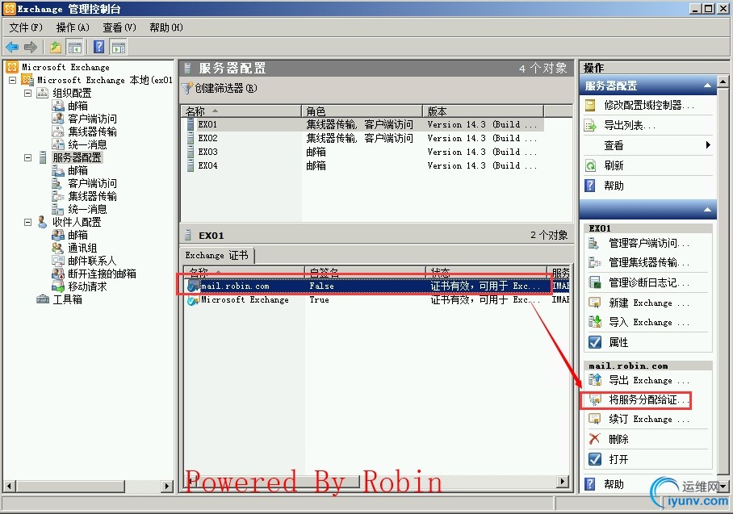
Task: Select 客户端访问 under 组织配置
Action: click(92, 119)
